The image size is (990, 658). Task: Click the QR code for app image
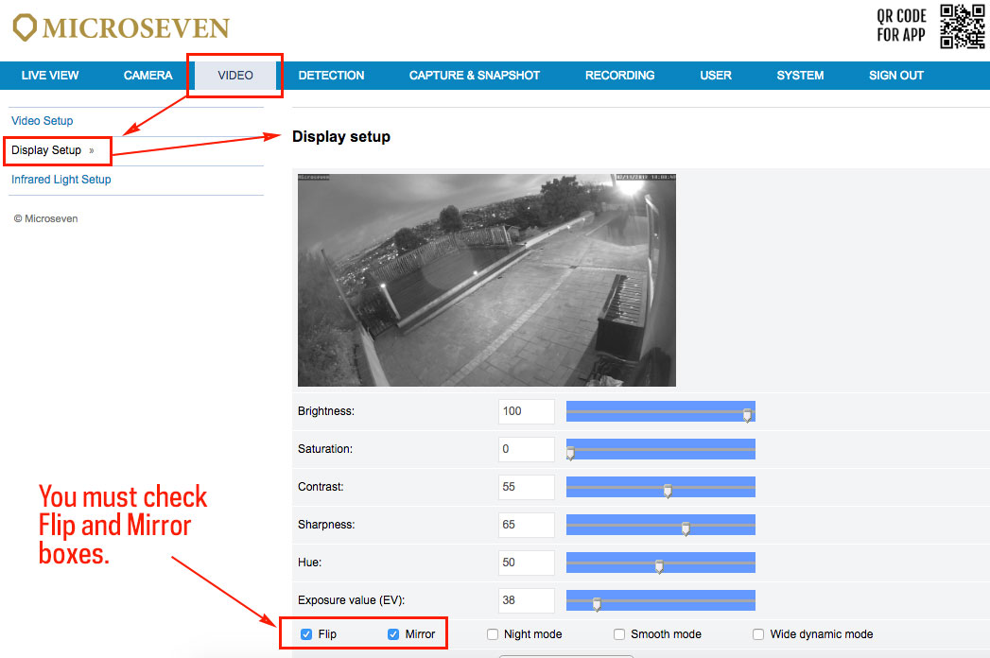[x=963, y=26]
